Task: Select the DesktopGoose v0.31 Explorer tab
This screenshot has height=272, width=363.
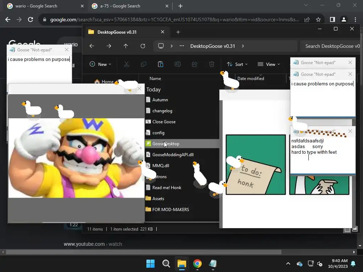Action: click(x=127, y=32)
